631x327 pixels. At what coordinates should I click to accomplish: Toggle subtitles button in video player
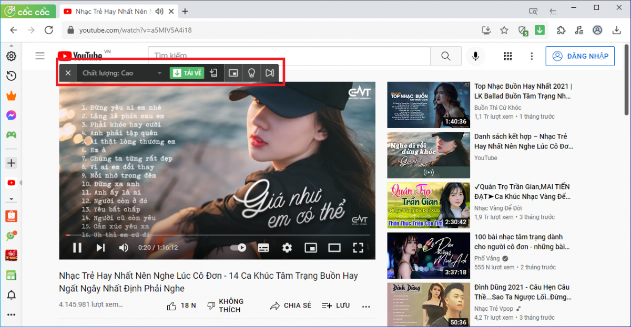(x=263, y=247)
